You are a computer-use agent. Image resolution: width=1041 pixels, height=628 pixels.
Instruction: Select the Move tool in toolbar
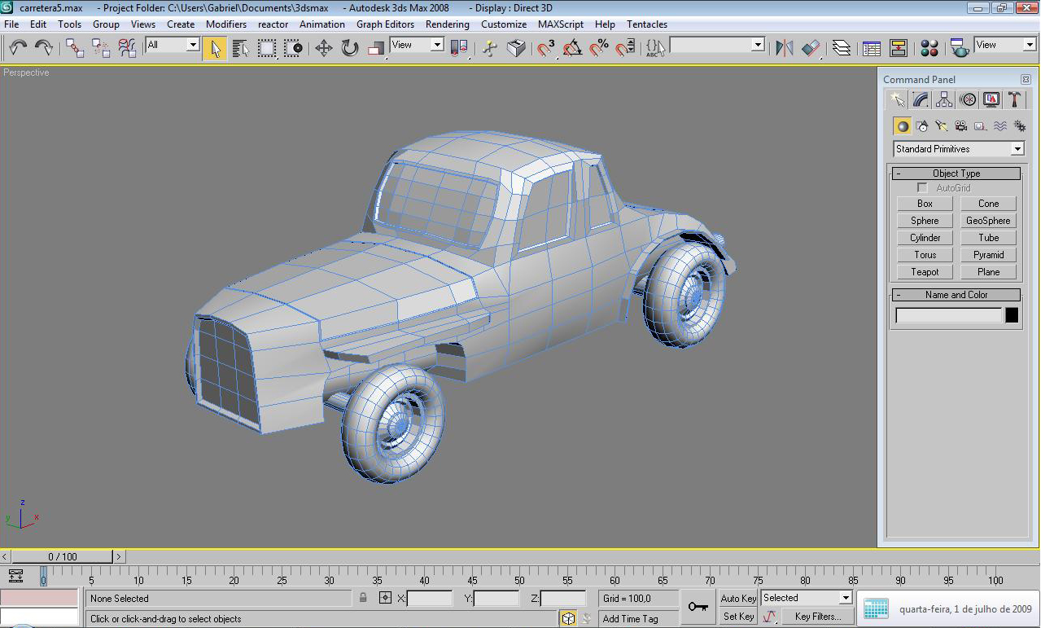click(324, 48)
